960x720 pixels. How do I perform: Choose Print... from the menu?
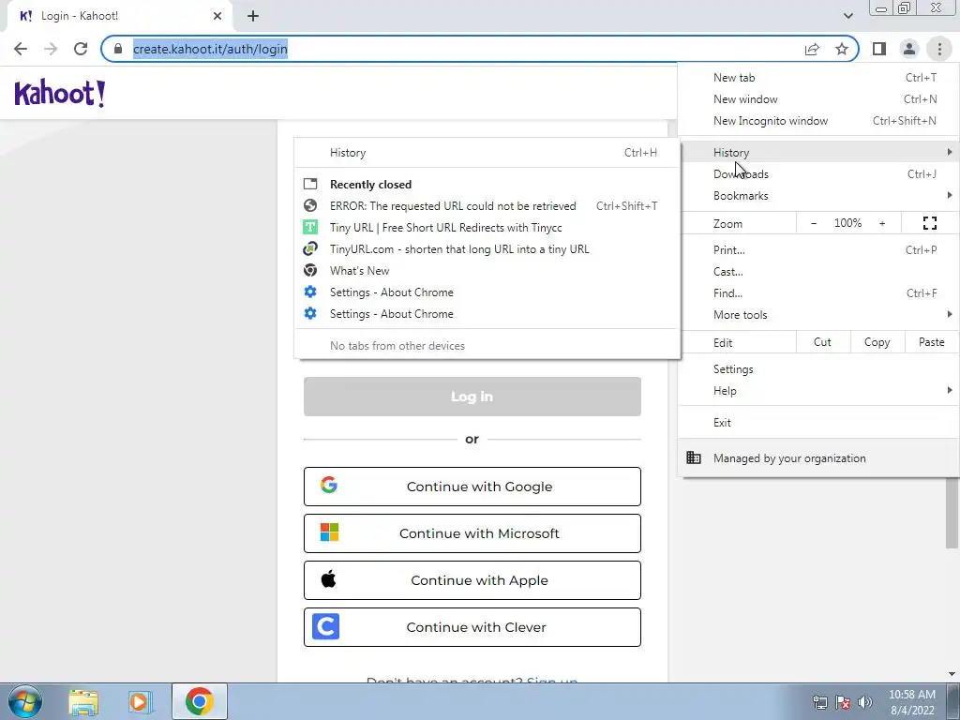tap(818, 249)
